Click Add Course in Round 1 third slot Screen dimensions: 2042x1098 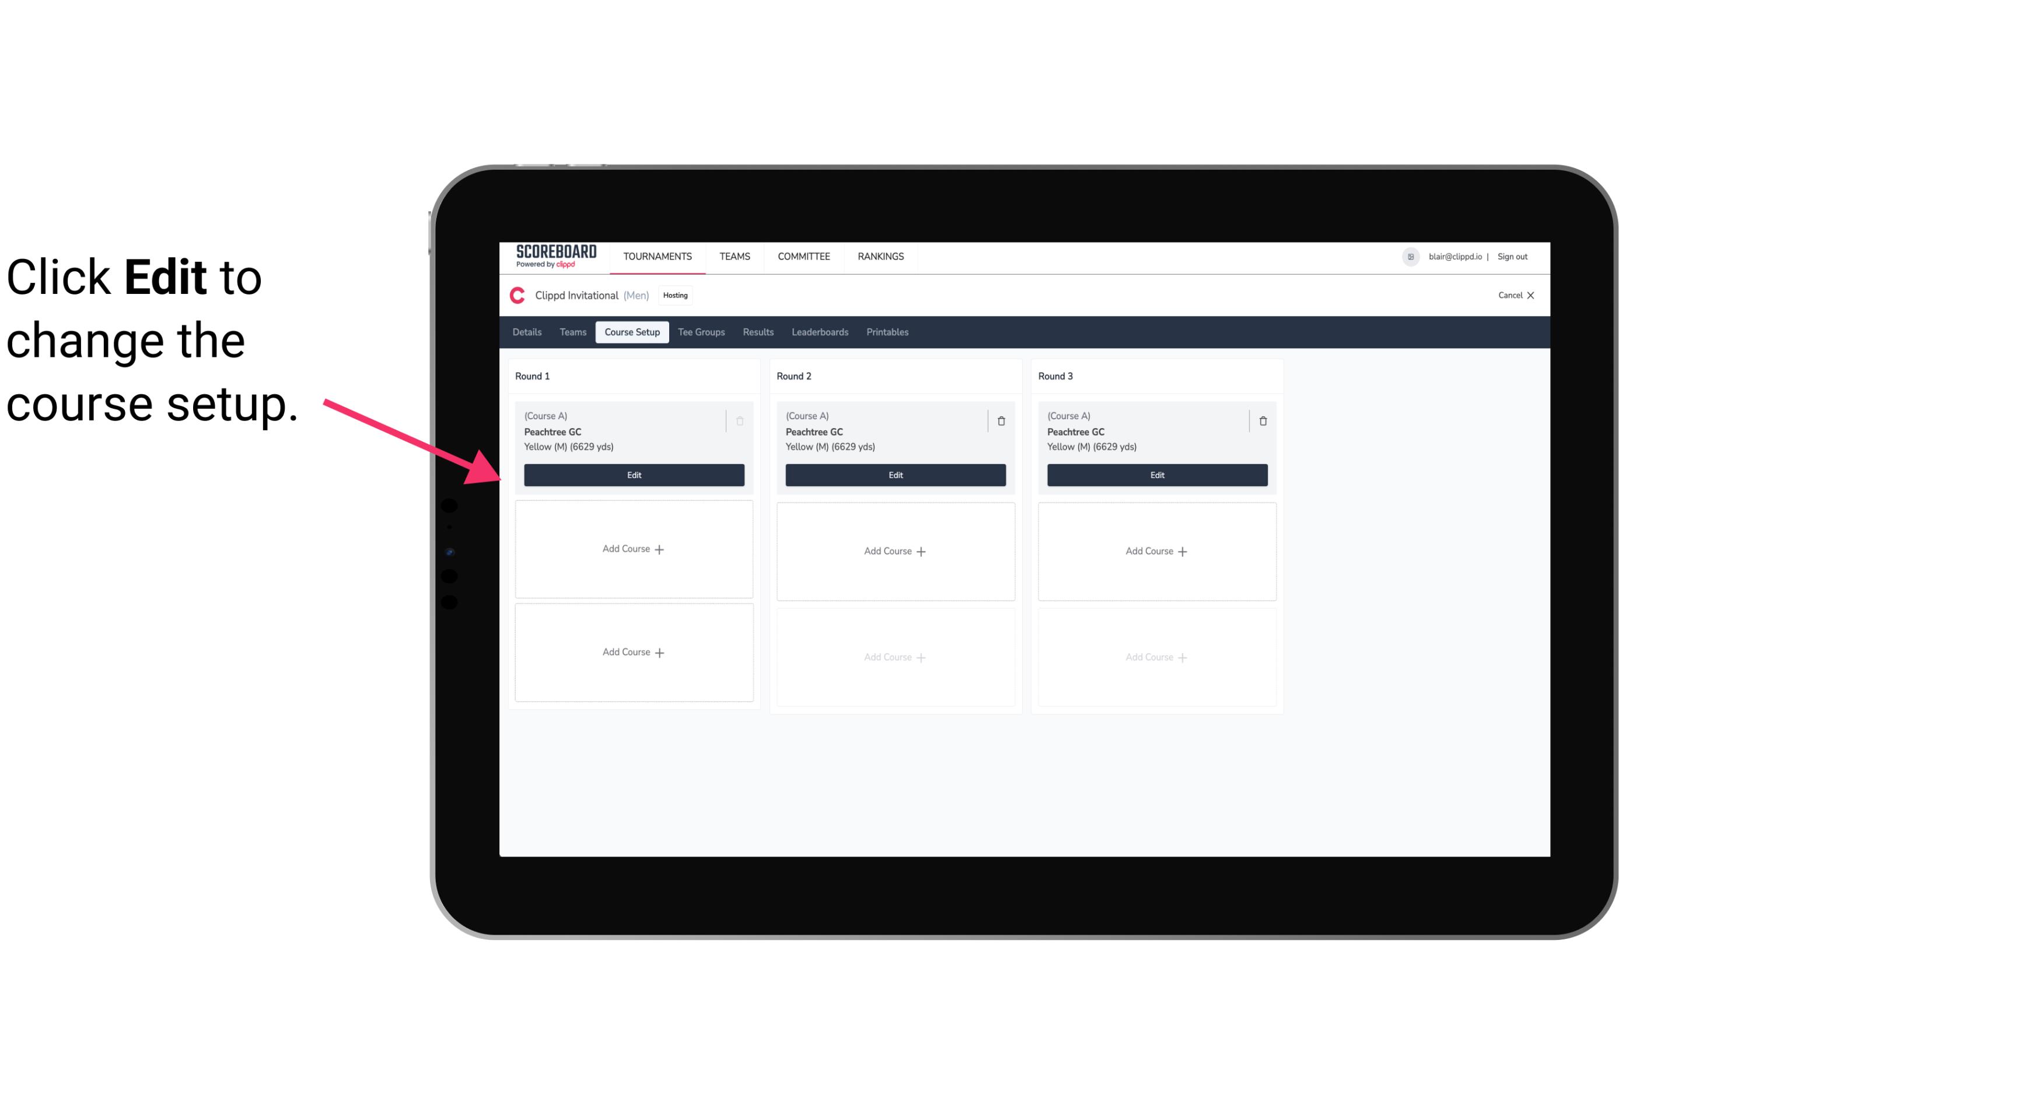tap(633, 652)
